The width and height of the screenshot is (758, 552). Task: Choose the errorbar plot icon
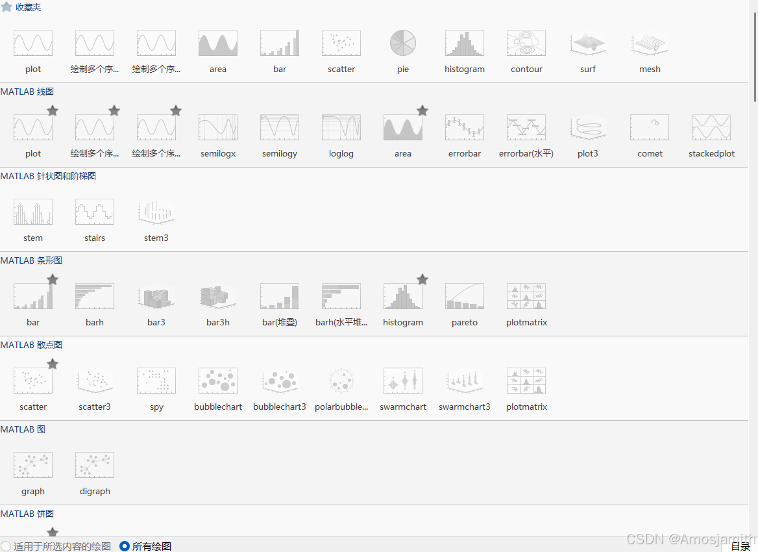click(465, 128)
